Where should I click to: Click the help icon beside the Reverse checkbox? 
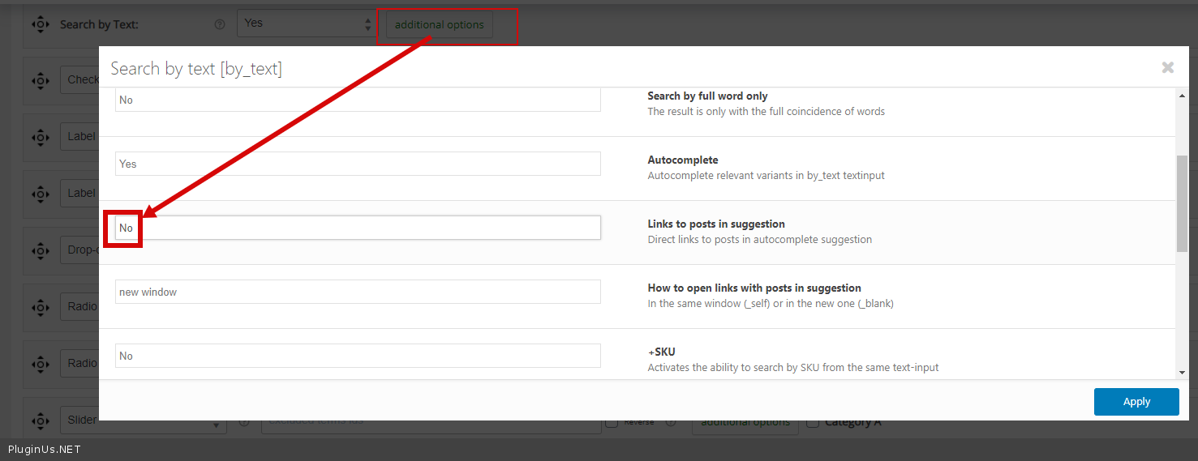click(x=671, y=421)
